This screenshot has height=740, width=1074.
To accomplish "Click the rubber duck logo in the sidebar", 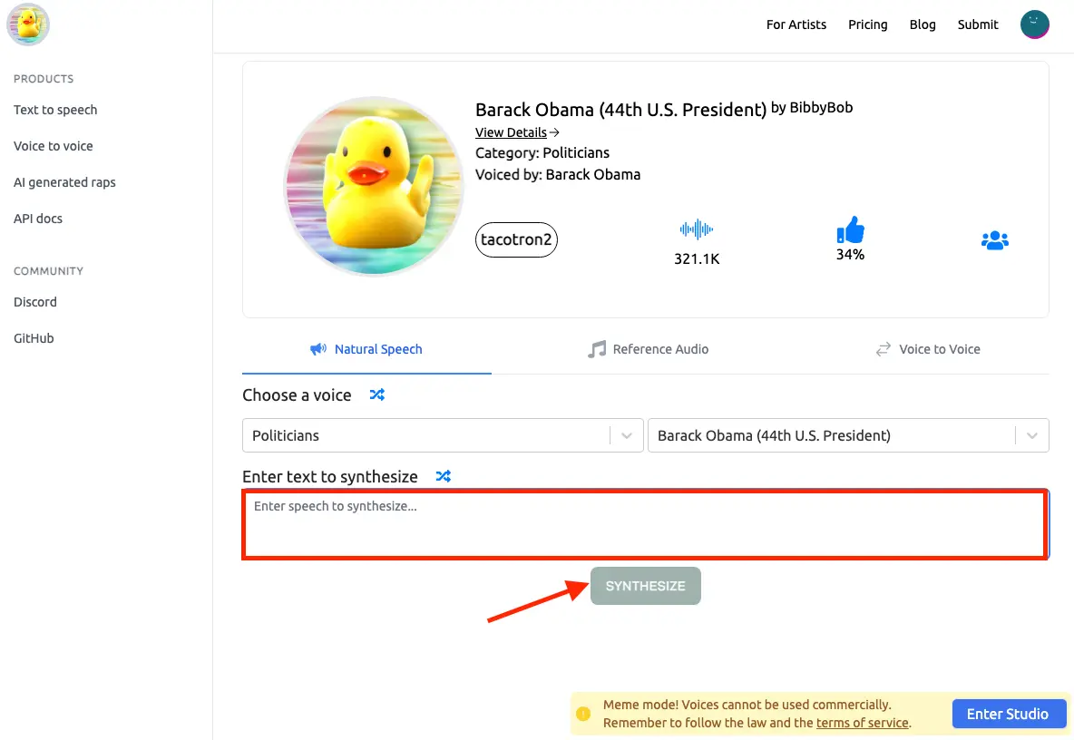I will 28,24.
